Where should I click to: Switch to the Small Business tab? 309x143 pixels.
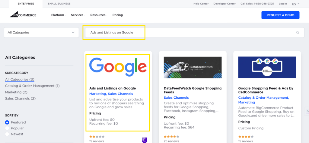coord(59,4)
